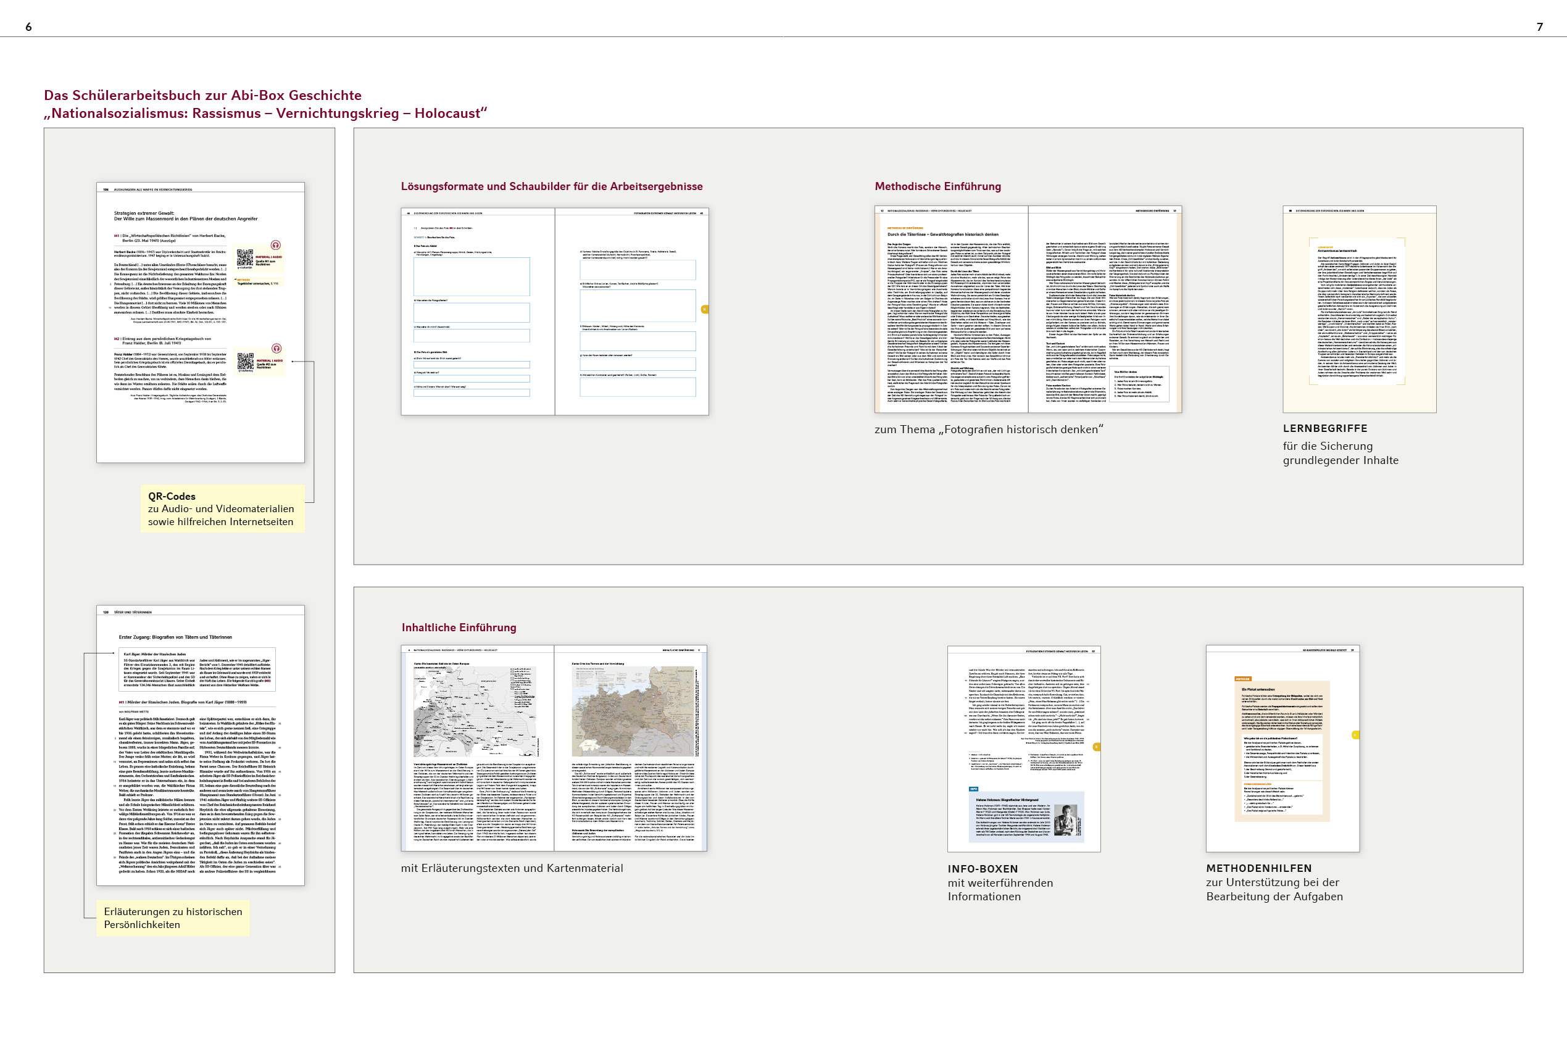Click the portrait photo in the blue info box

[x=1066, y=821]
